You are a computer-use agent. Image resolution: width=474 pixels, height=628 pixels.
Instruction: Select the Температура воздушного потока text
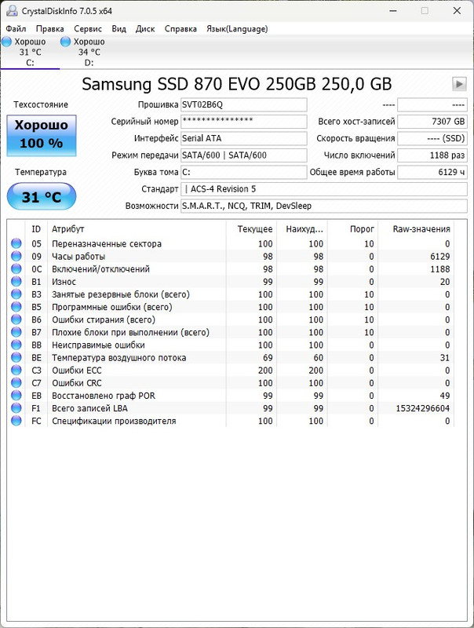point(119,358)
